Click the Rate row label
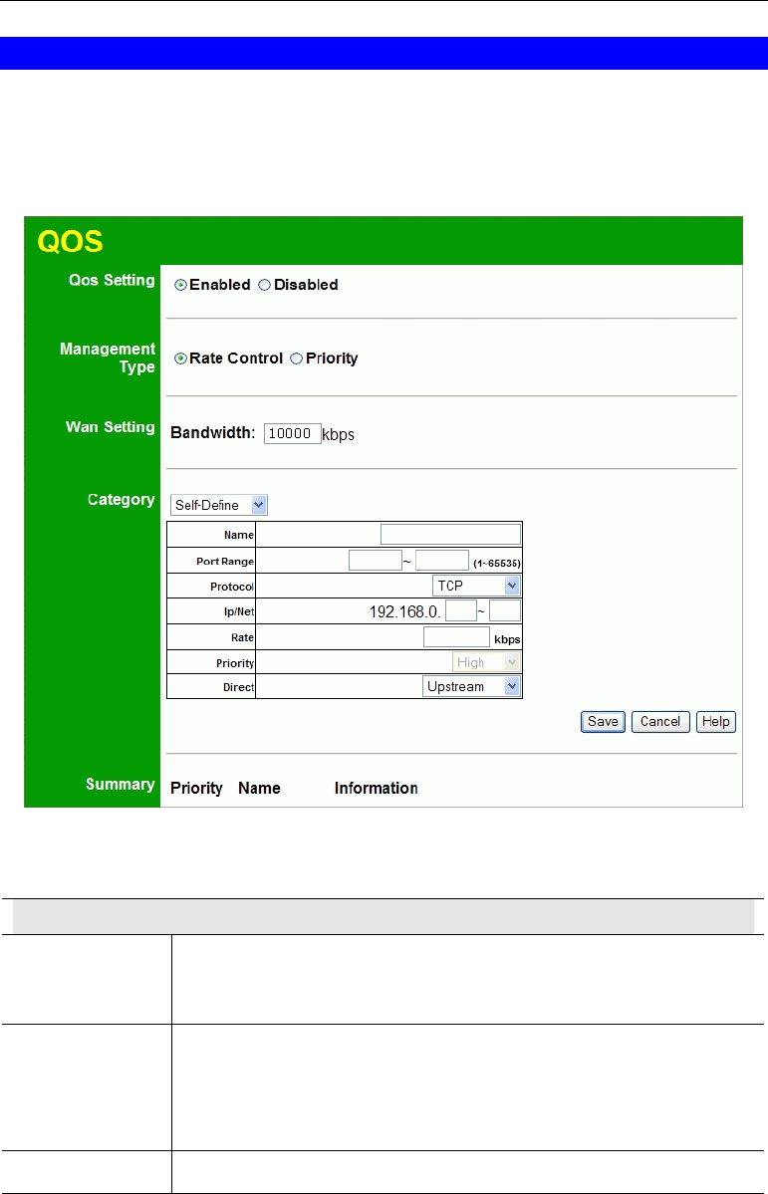The height and width of the screenshot is (1194, 768). (243, 638)
